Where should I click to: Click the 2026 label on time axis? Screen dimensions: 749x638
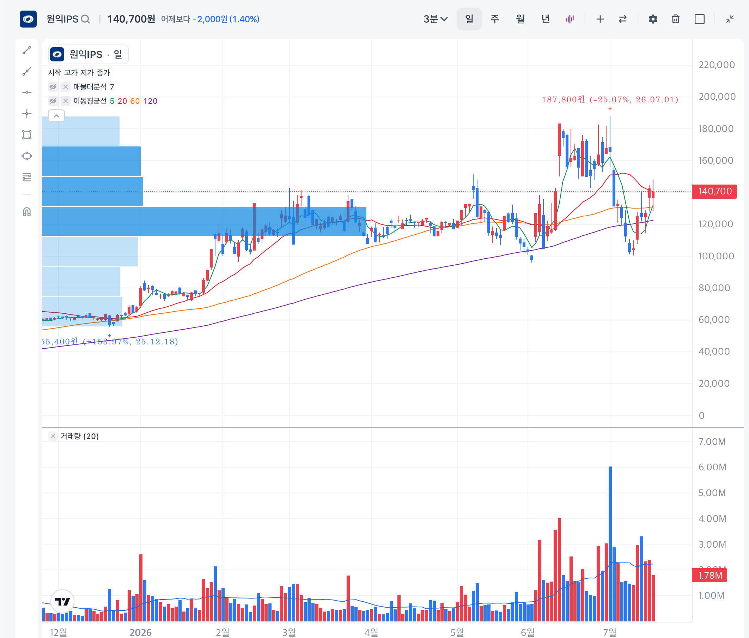tap(141, 632)
